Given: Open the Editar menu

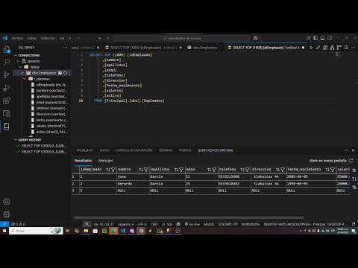Looking at the screenshot, I should click(x=32, y=38).
